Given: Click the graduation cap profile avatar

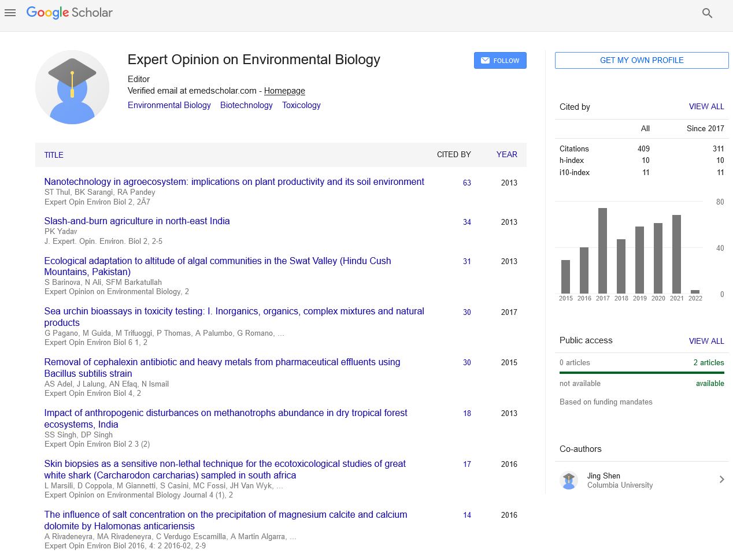Looking at the screenshot, I should (72, 87).
